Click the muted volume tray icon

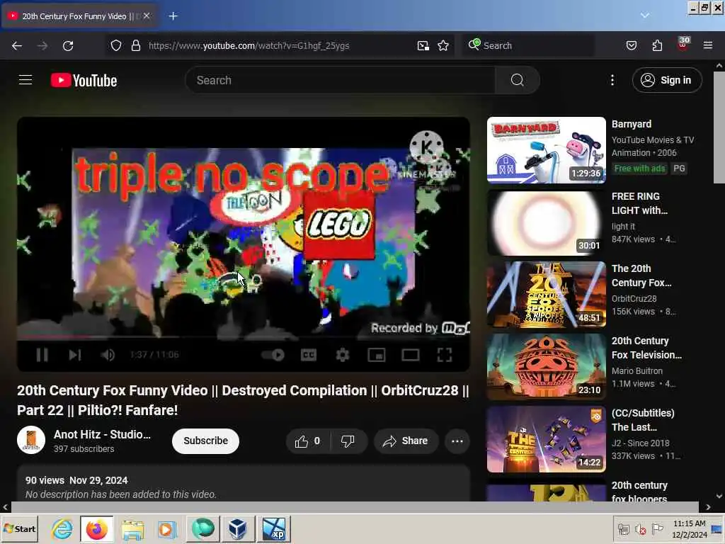coord(640,529)
